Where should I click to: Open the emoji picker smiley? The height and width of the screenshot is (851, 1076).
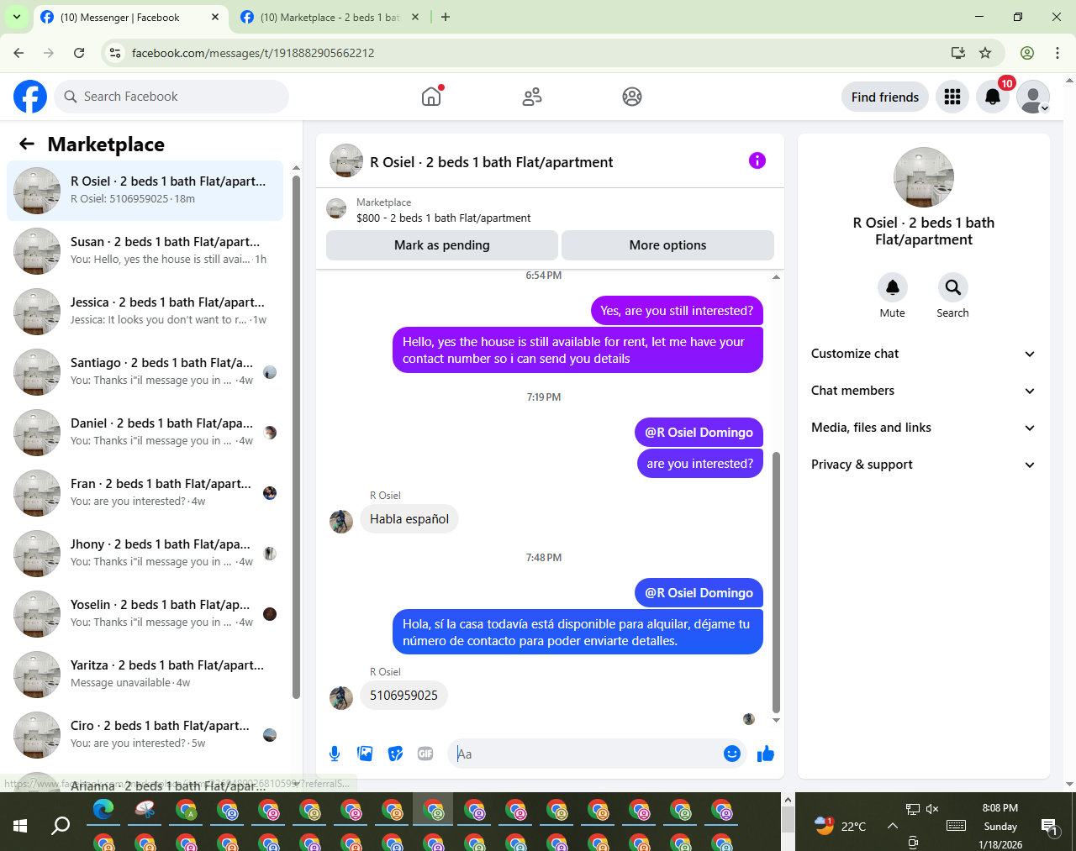pos(732,754)
